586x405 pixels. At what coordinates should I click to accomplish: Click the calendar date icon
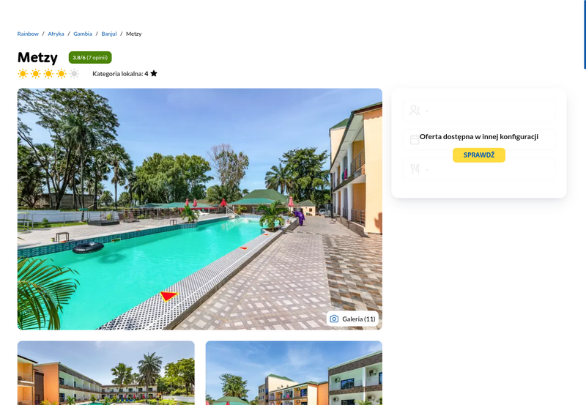pos(415,140)
